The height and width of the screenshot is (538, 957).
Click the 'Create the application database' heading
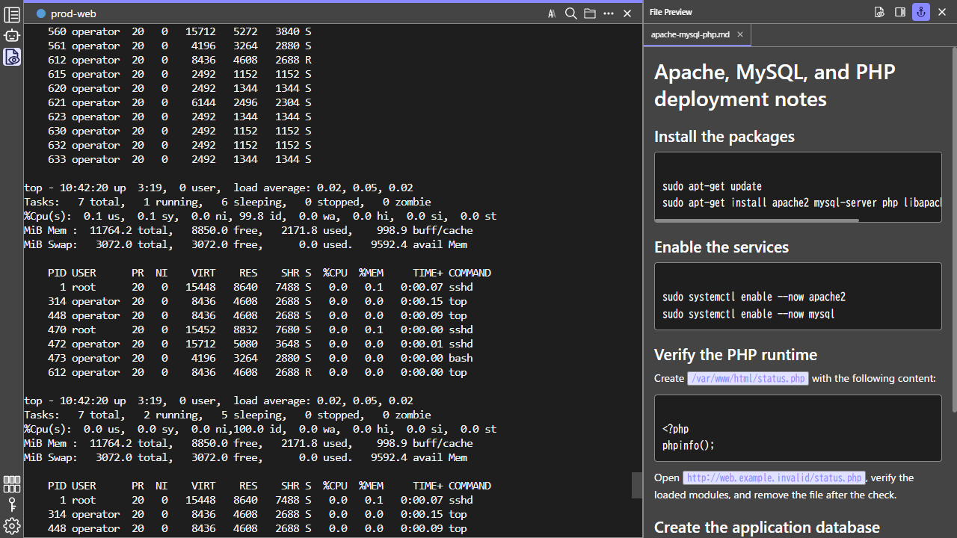767,528
